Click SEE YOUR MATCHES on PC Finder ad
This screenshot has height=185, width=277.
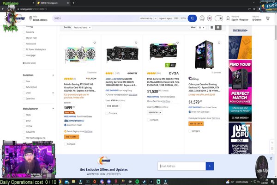pyautogui.click(x=240, y=118)
